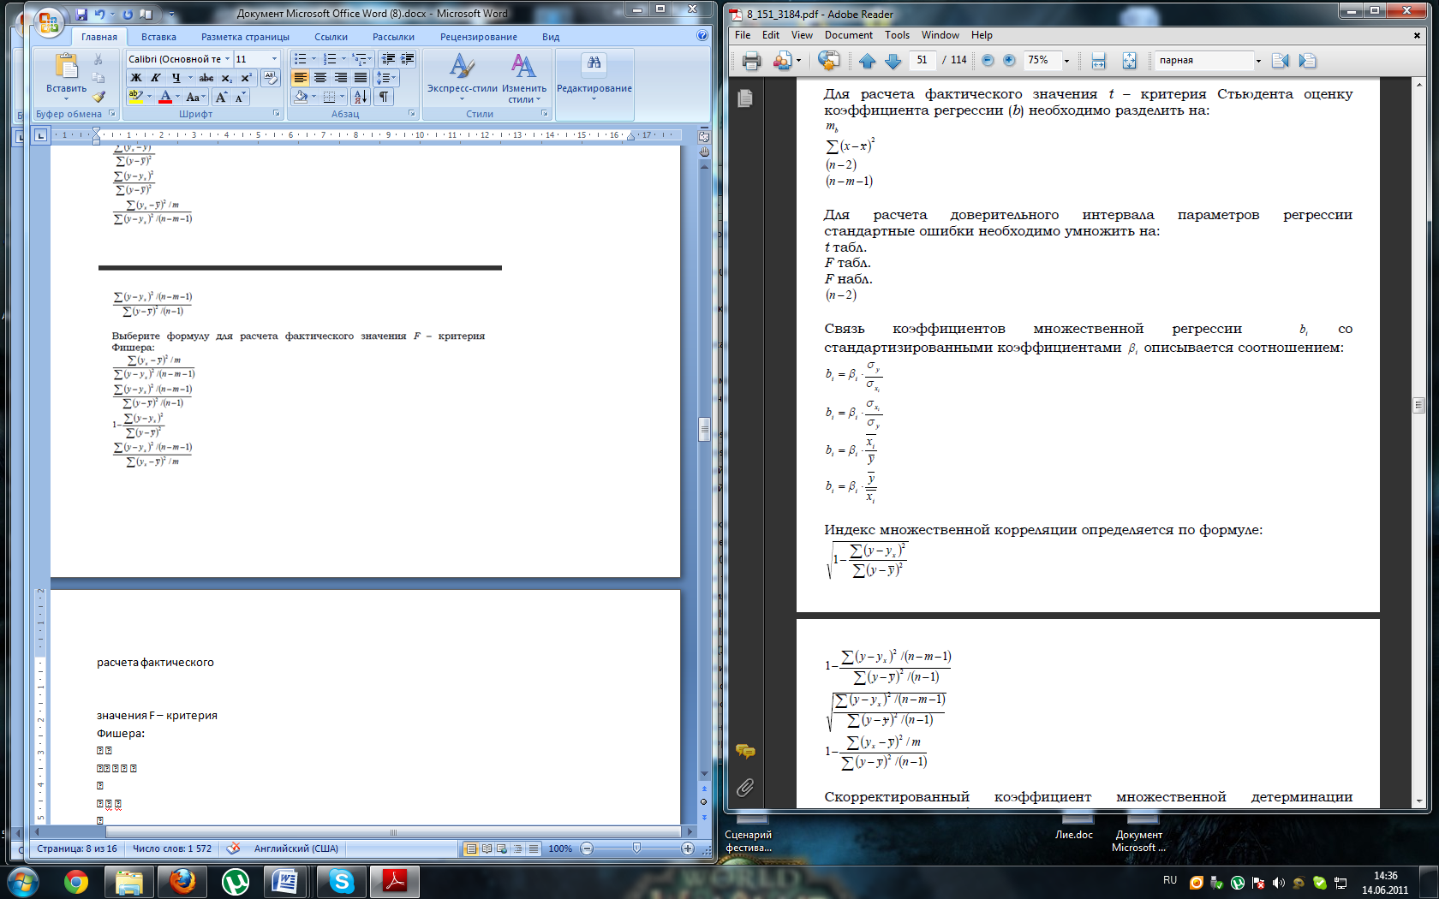The image size is (1439, 899).
Task: Toggle Align Left in Word ribbon
Action: [x=300, y=78]
